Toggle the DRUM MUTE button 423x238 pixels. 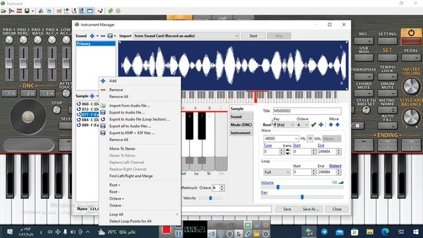click(x=387, y=93)
